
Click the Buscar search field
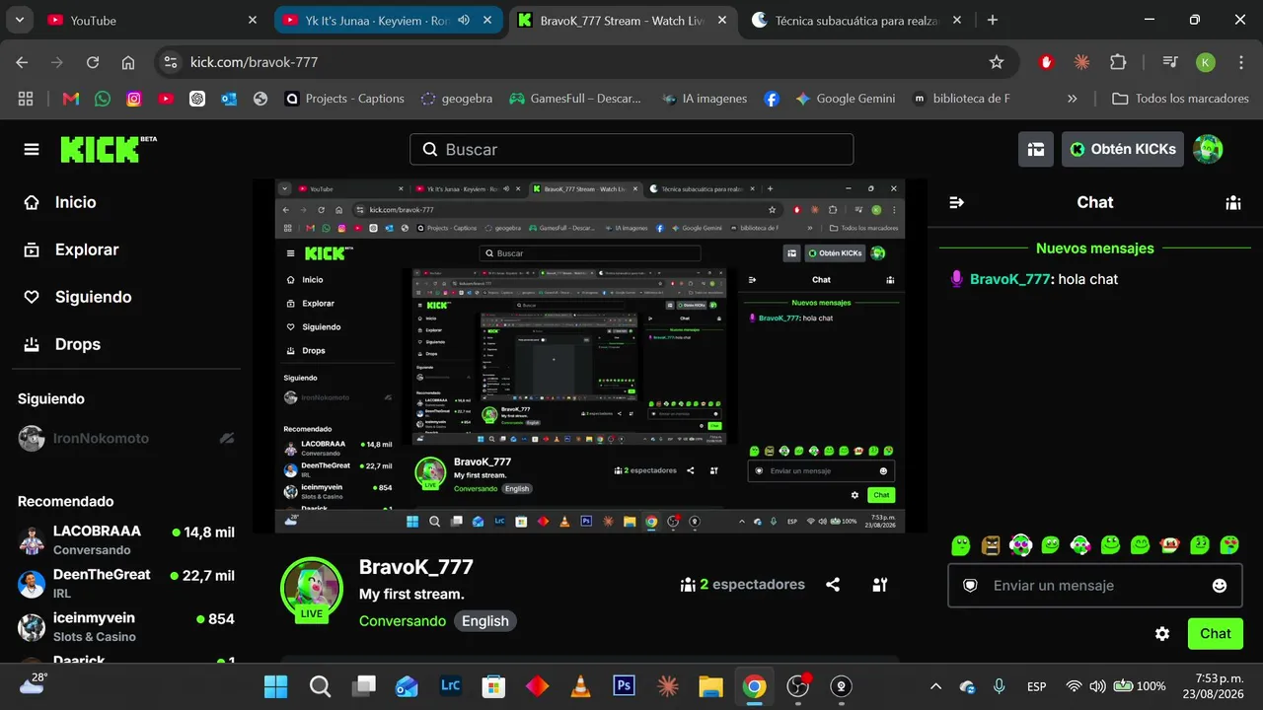coord(631,149)
